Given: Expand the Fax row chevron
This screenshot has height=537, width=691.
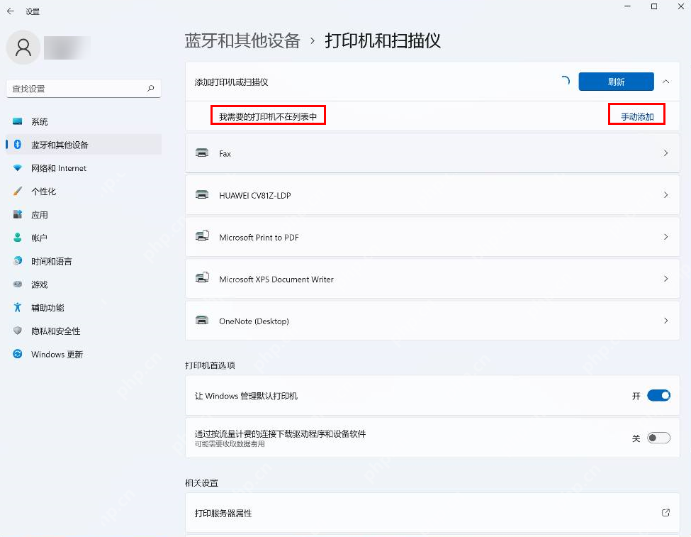Looking at the screenshot, I should click(665, 153).
